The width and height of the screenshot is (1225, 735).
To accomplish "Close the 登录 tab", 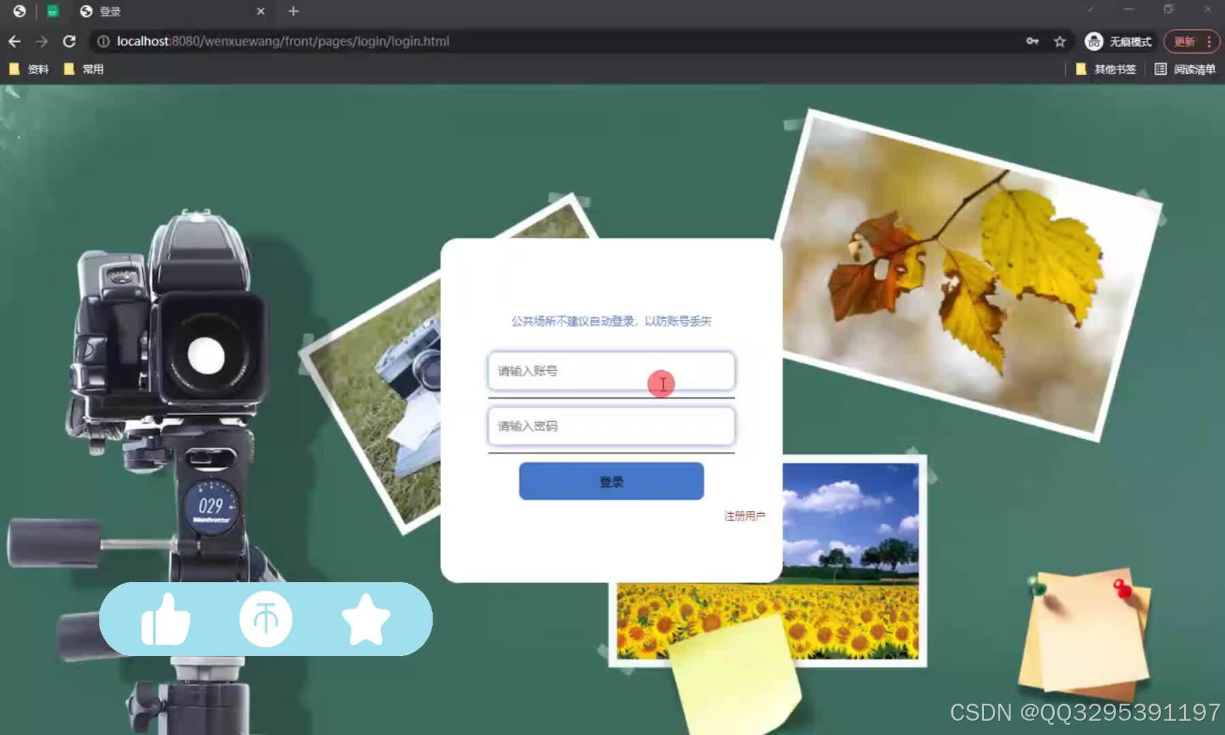I will click(x=261, y=12).
